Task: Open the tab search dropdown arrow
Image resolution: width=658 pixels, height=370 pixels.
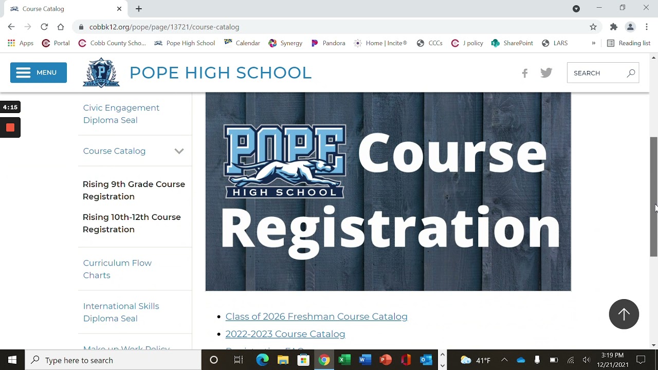Action: click(576, 9)
